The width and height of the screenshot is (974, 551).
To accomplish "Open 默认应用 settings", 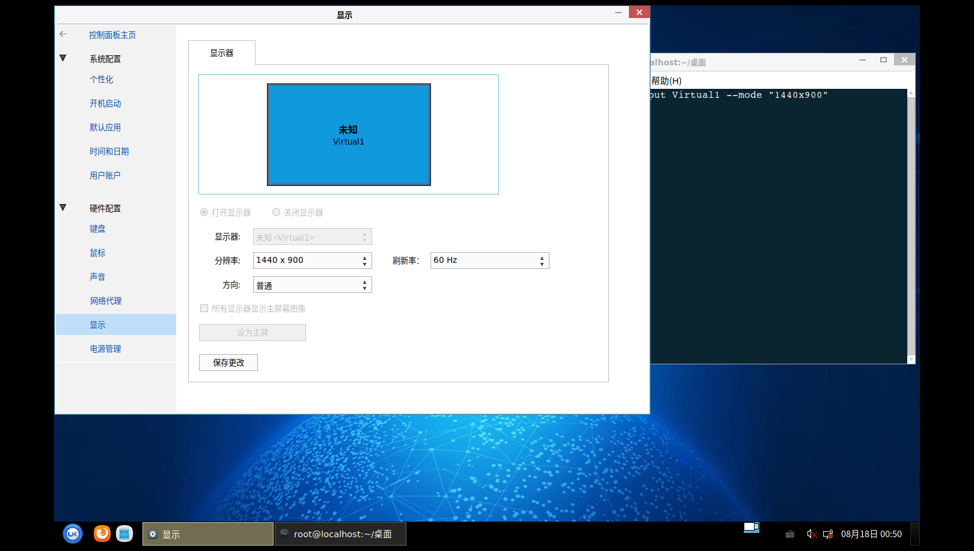I will click(105, 127).
